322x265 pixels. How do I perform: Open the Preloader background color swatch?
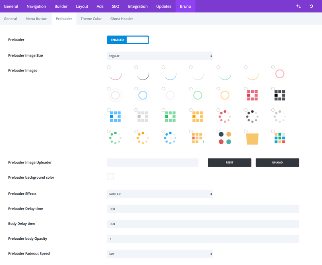pyautogui.click(x=110, y=177)
